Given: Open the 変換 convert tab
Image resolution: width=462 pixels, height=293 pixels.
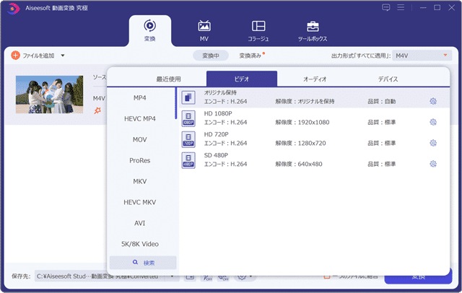Looking at the screenshot, I should 149,30.
